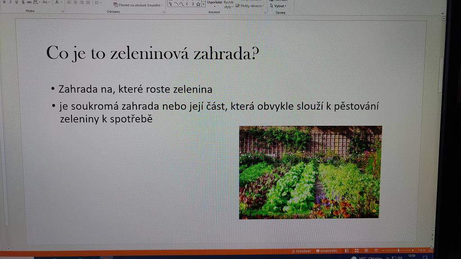Screen dimensions: 461x259
Task: Start slide show from status bar icon
Action: pyautogui.click(x=376, y=250)
